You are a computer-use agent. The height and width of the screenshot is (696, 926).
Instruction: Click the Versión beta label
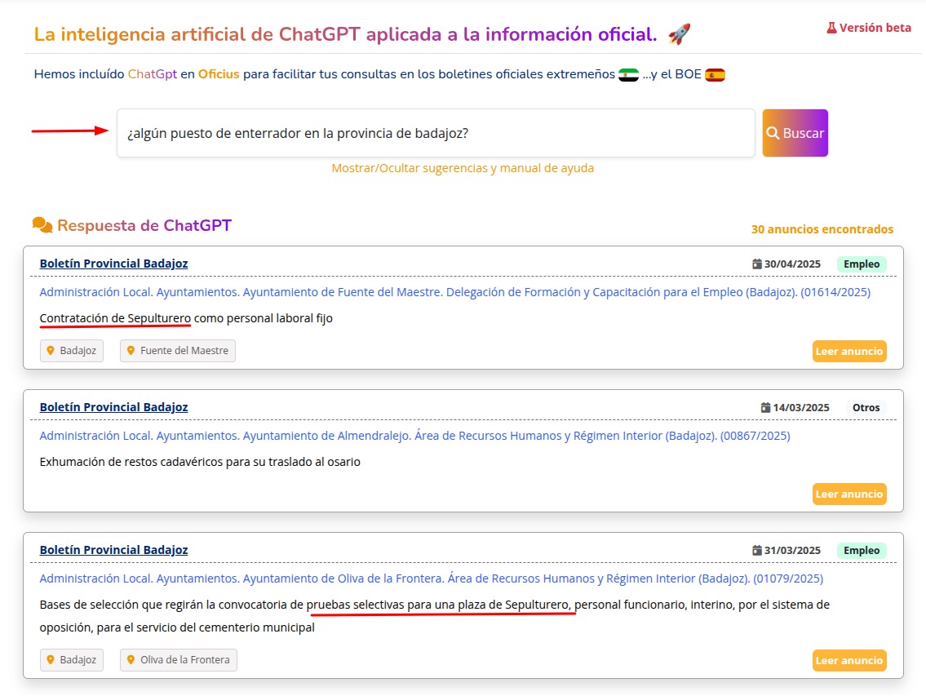pos(875,28)
